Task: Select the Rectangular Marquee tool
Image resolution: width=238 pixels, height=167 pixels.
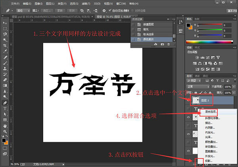Action: click(5, 29)
